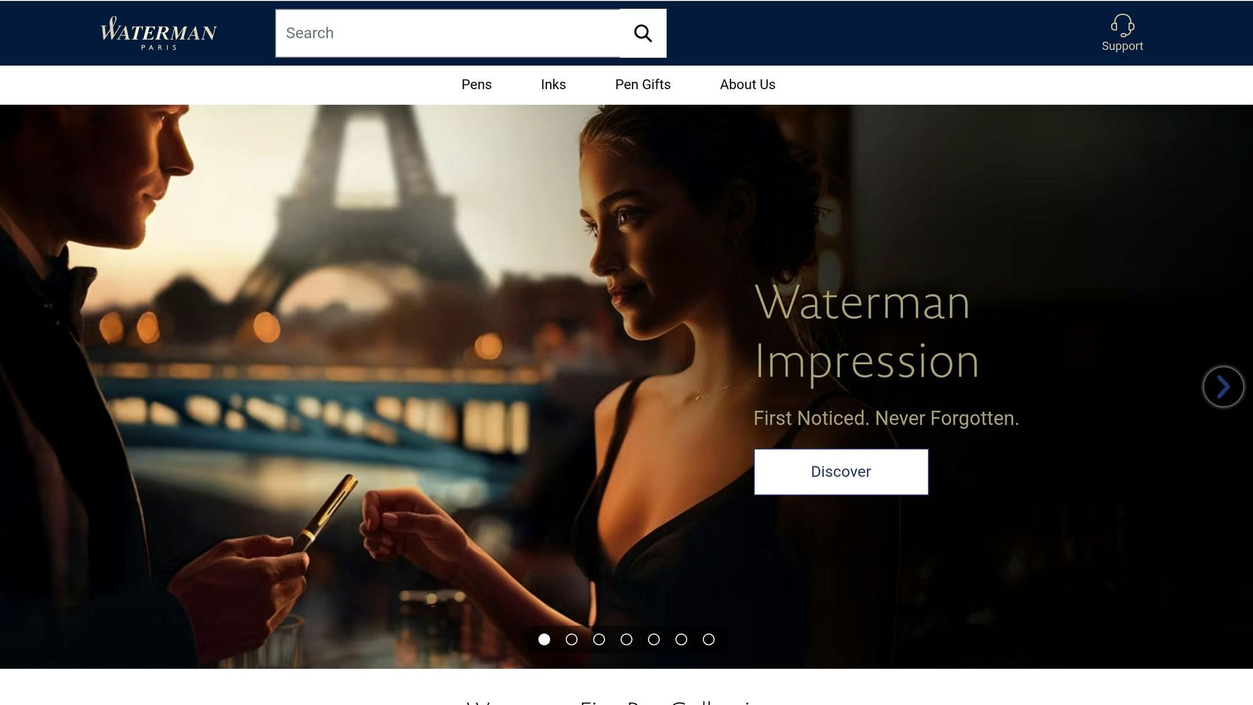Screen dimensions: 1253x705
Task: Open the Pen Gifts menu
Action: 642,84
